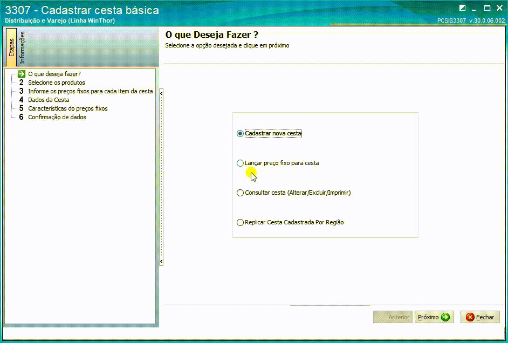Switch to the Informações vertical tab
This screenshot has width=508, height=343.
coord(22,47)
